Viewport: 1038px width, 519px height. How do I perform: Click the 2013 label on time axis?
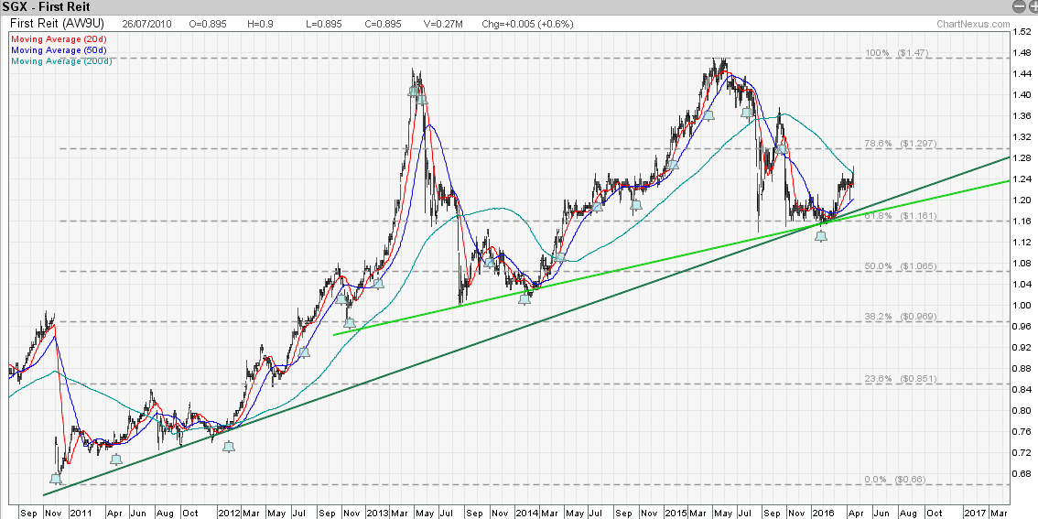(x=377, y=513)
